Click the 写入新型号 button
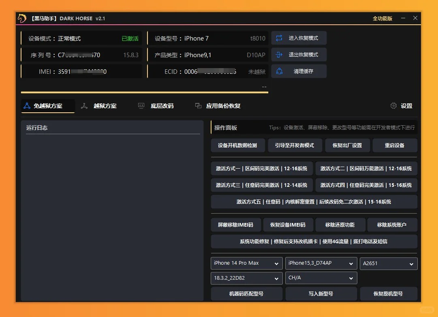 coord(320,293)
